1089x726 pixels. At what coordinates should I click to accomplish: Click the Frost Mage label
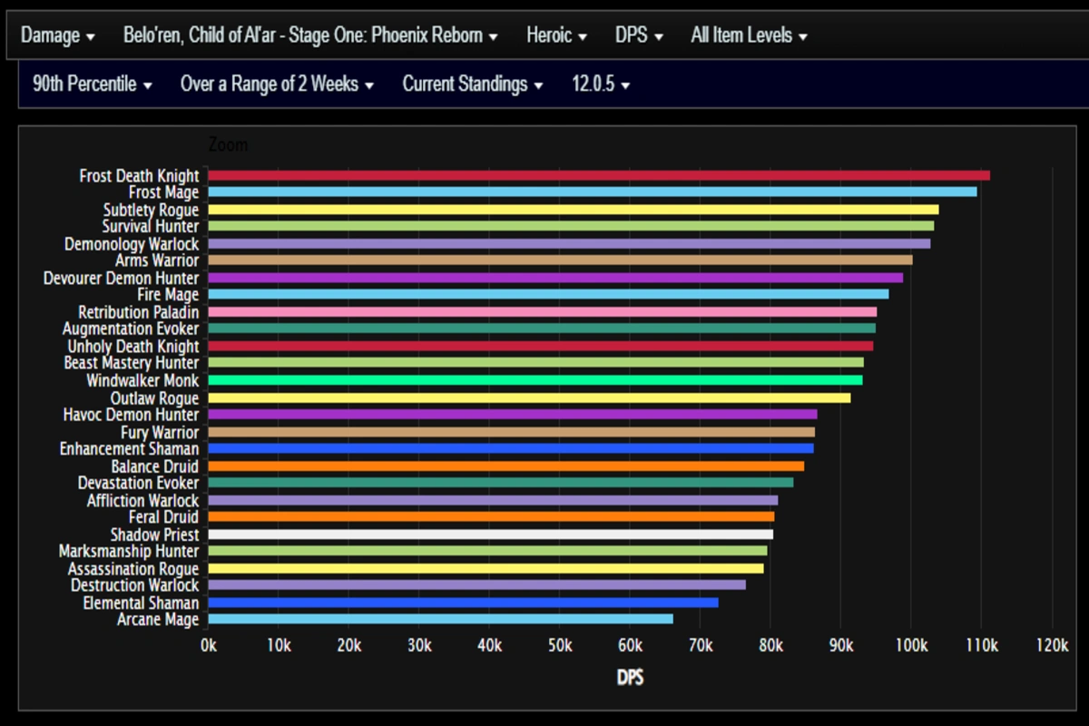(163, 192)
